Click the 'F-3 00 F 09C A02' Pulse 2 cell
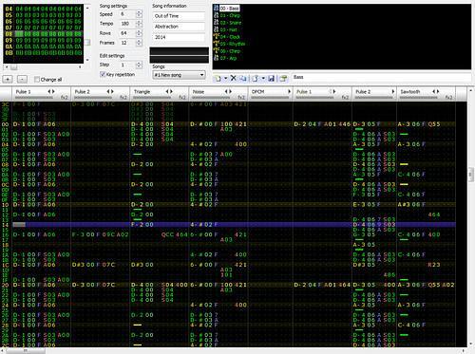 point(100,234)
